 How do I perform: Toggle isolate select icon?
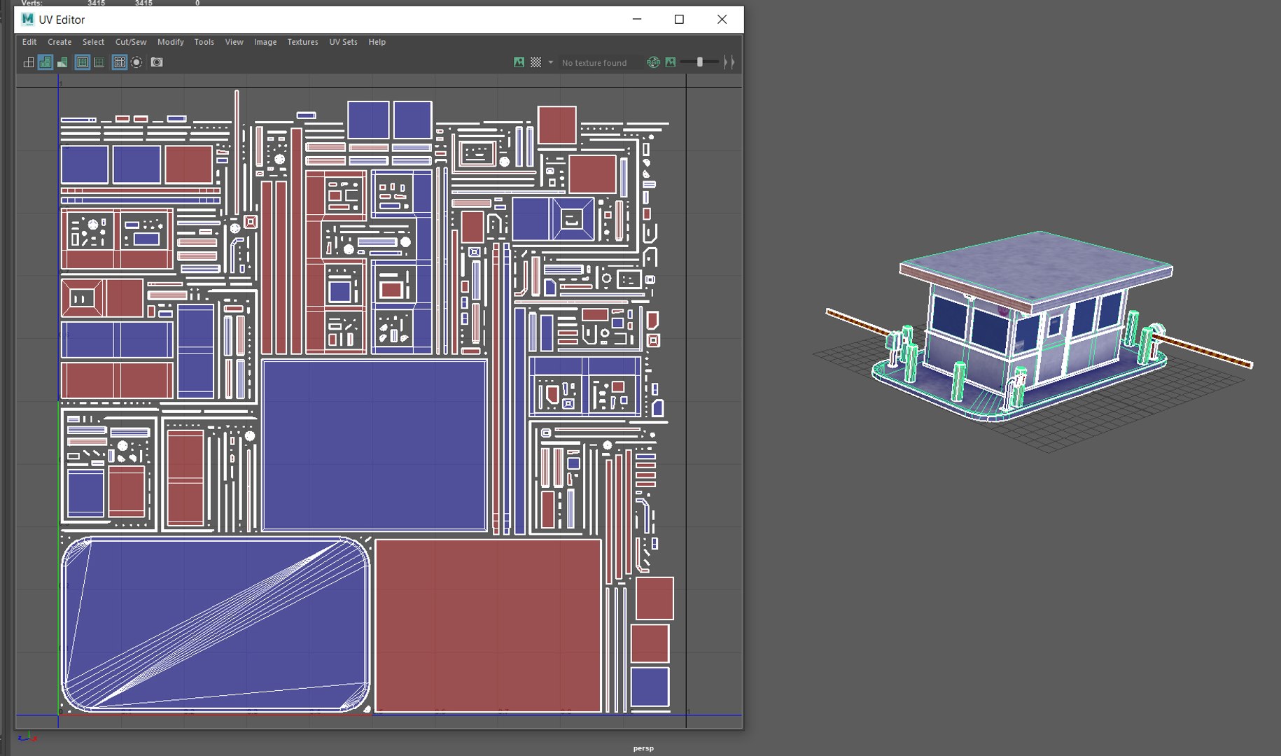136,62
